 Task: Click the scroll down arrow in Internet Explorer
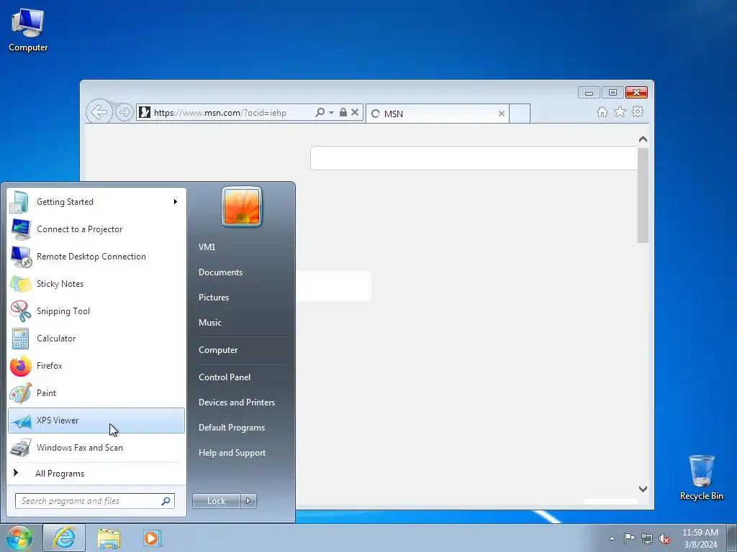[643, 489]
